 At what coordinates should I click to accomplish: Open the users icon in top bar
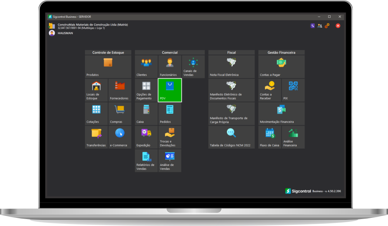320,26
